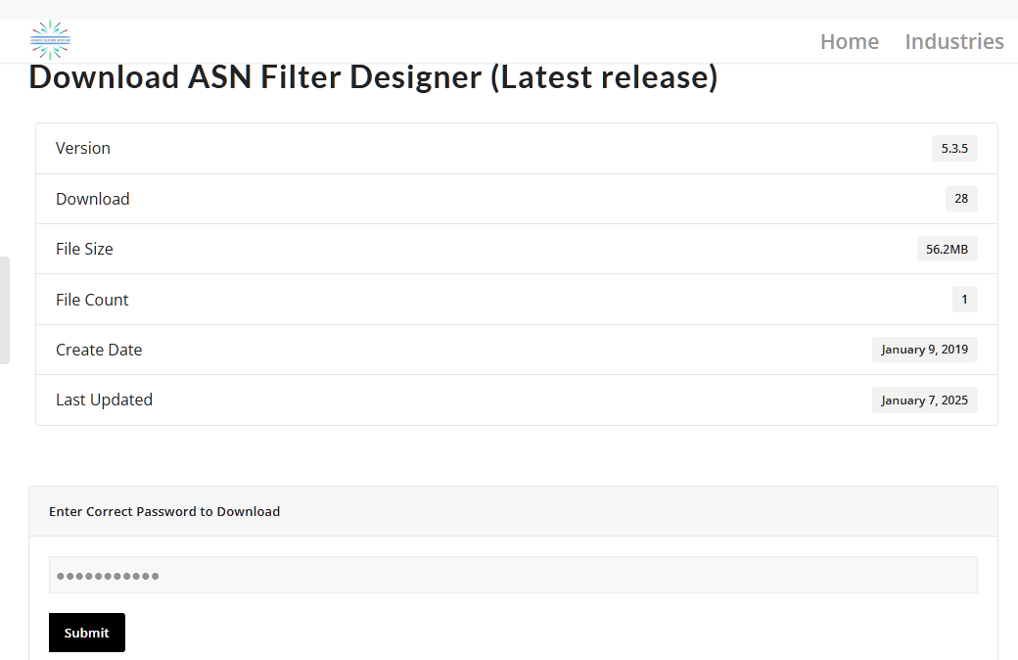Select the Download row label
Screen dimensions: 1018x660
pyautogui.click(x=93, y=199)
